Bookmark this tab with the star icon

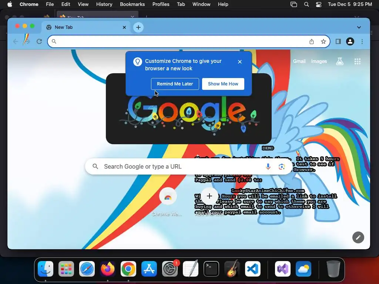pyautogui.click(x=323, y=41)
